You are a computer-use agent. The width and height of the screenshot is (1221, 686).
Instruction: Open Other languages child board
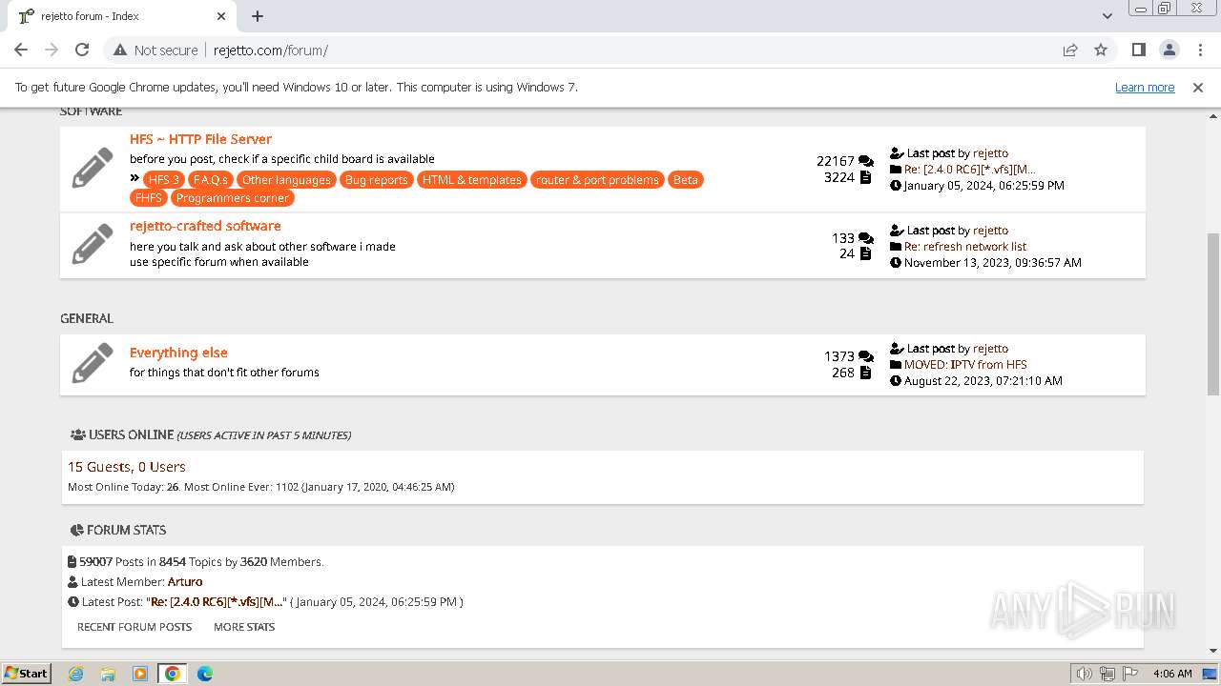286,180
